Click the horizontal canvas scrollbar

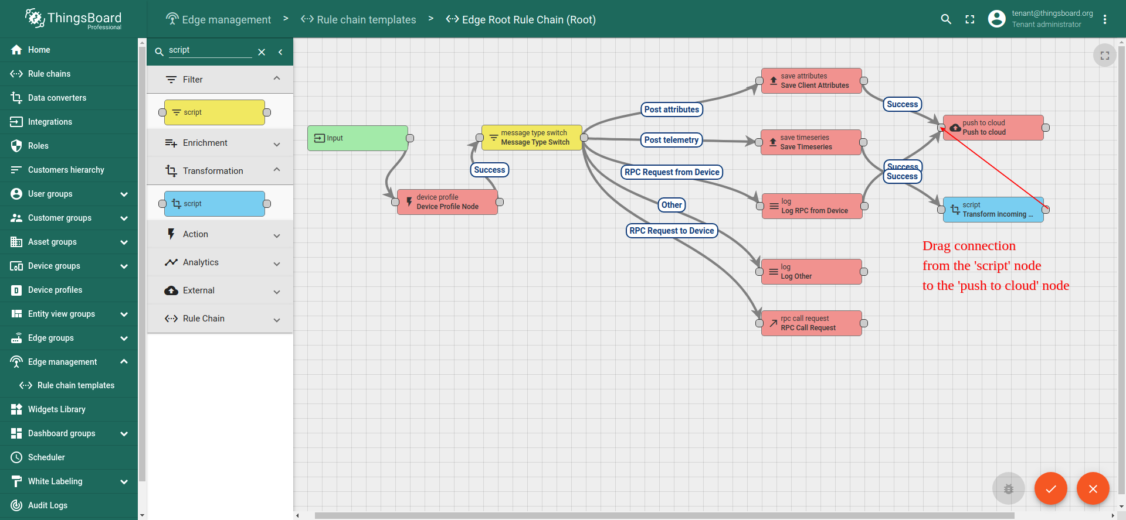click(x=664, y=516)
